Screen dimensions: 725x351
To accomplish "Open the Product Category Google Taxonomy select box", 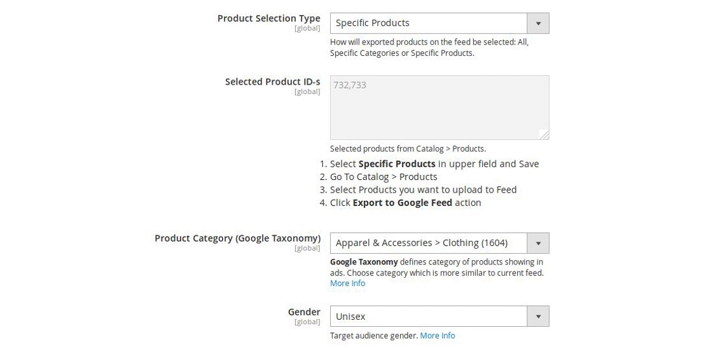I will (x=429, y=243).
